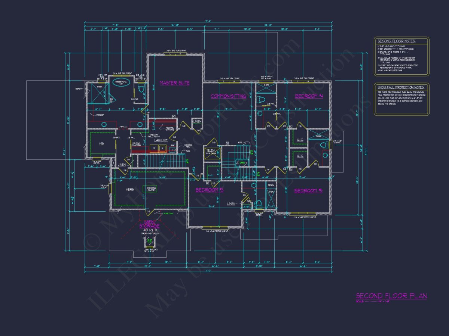Click the unfinished STORAGE label
This screenshot has width=449, height=336.
149,225
